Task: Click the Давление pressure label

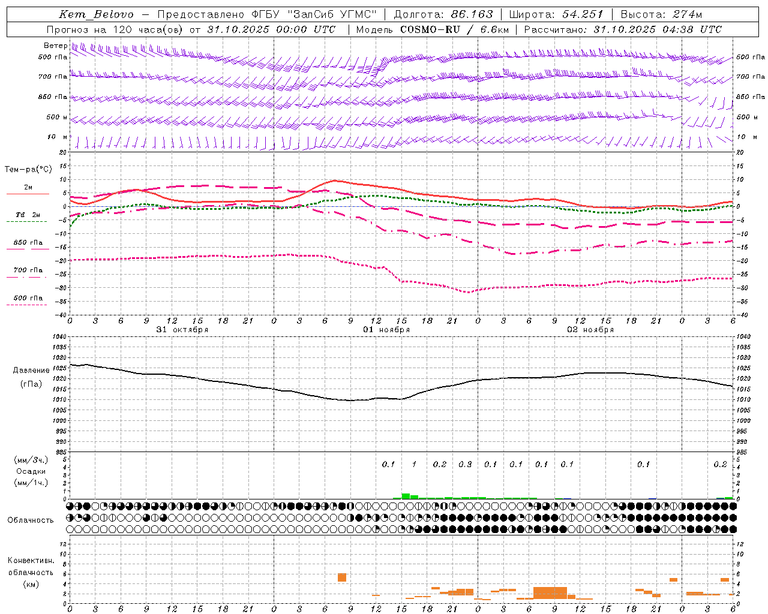Action: click(31, 371)
